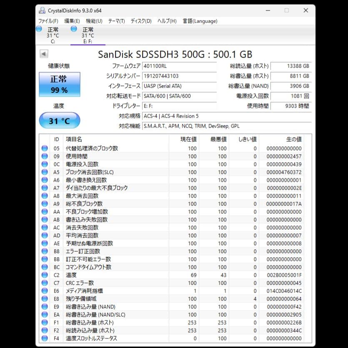
Task: Click the status orb for row A8 最大消去回数
Action: 45,196
